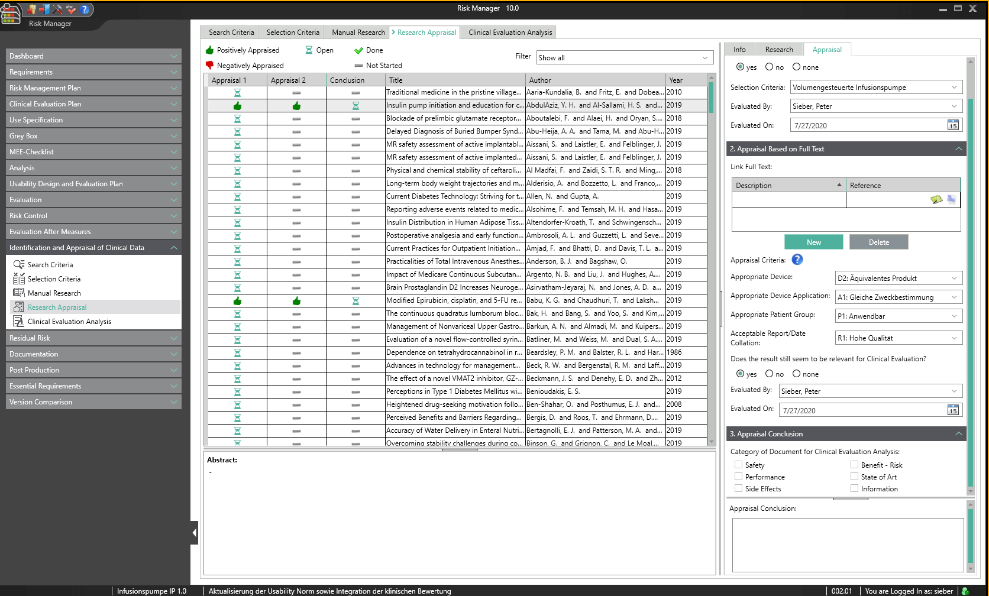Image resolution: width=989 pixels, height=596 pixels.
Task: Click the left-arrow collapse sidebar icon
Action: (194, 533)
